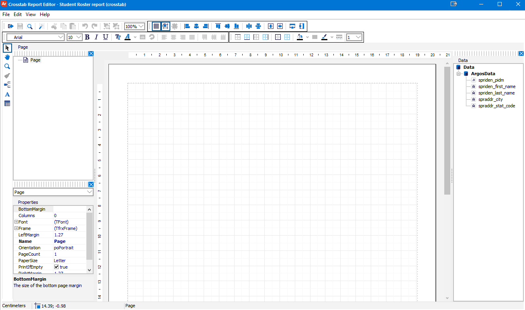Apply underline formatting from the text toolbar
This screenshot has width=525, height=310.
(x=105, y=37)
